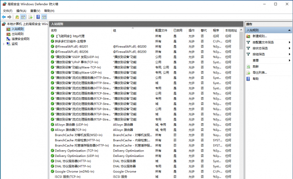Click the 新建规则 icon in actions pane
Viewport: 293px width, 179px height.
click(x=248, y=36)
